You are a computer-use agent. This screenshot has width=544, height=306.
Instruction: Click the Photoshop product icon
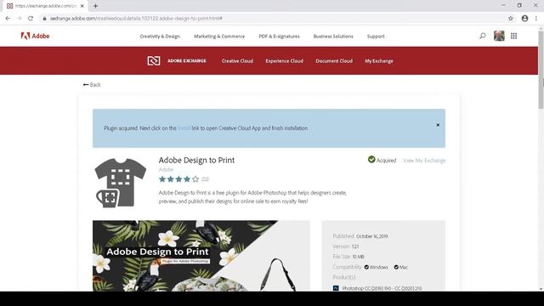click(336, 288)
